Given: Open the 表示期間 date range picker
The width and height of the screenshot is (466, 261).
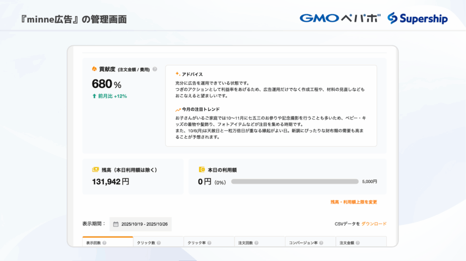Looking at the screenshot, I should click(141, 224).
